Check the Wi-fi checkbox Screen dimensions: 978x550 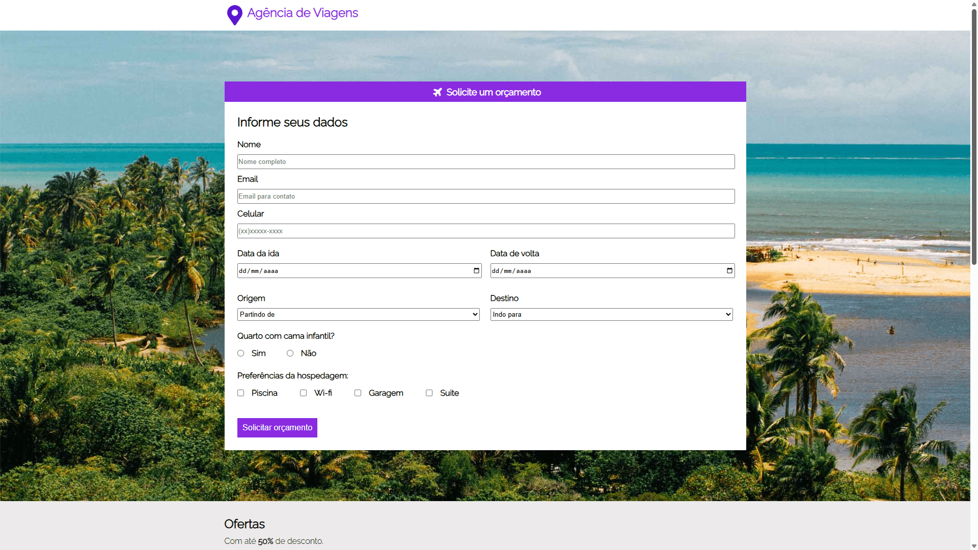(x=304, y=393)
